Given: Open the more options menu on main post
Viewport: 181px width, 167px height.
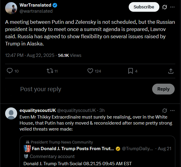Looking at the screenshot, I should (172, 7).
